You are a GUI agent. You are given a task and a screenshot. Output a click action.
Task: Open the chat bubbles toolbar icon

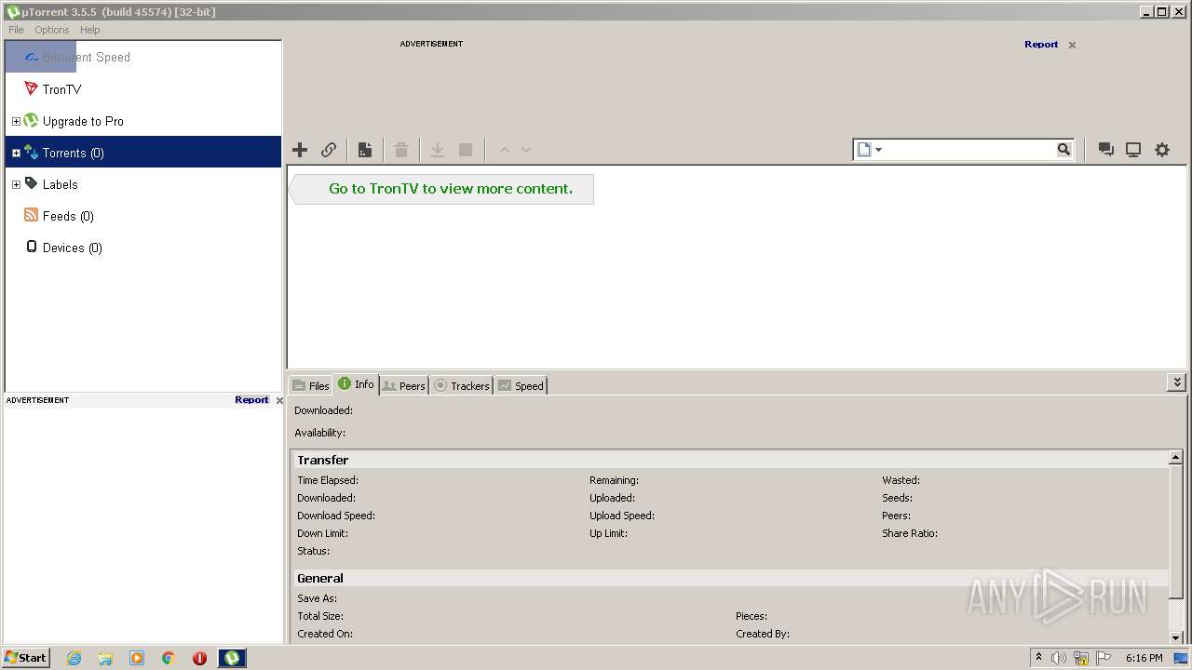(1106, 150)
